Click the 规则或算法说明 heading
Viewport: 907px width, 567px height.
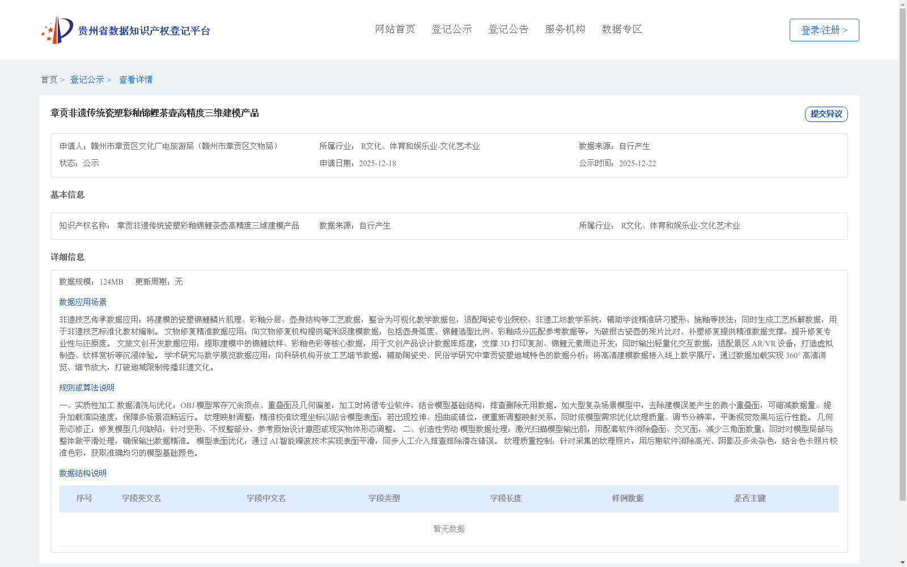tap(87, 388)
